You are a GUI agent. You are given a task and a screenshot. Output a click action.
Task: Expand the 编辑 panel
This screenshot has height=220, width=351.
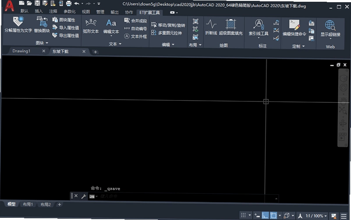(168, 45)
